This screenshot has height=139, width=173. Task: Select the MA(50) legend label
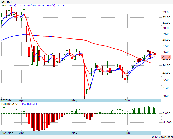coord(31,6)
